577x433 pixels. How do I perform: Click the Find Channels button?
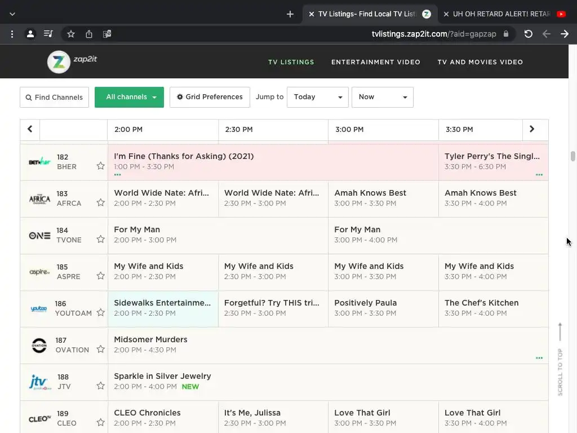[x=55, y=97]
